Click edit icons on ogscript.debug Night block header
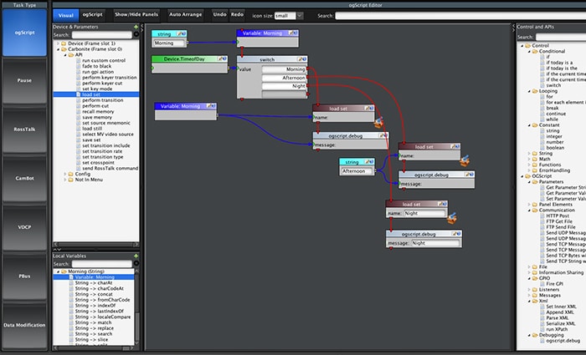 coord(456,234)
